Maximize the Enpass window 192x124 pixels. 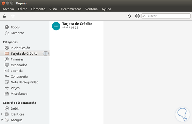(x=12, y=3)
